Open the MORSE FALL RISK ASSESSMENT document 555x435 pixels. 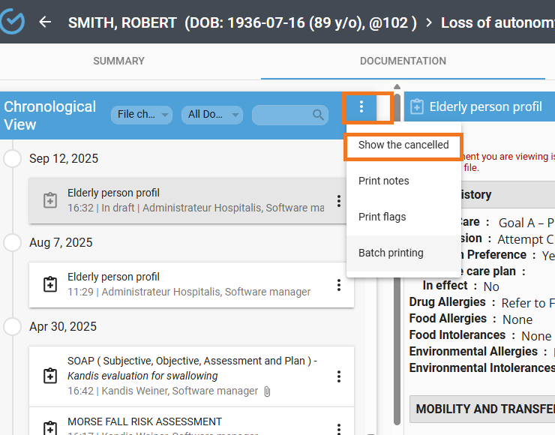pyautogui.click(x=145, y=421)
